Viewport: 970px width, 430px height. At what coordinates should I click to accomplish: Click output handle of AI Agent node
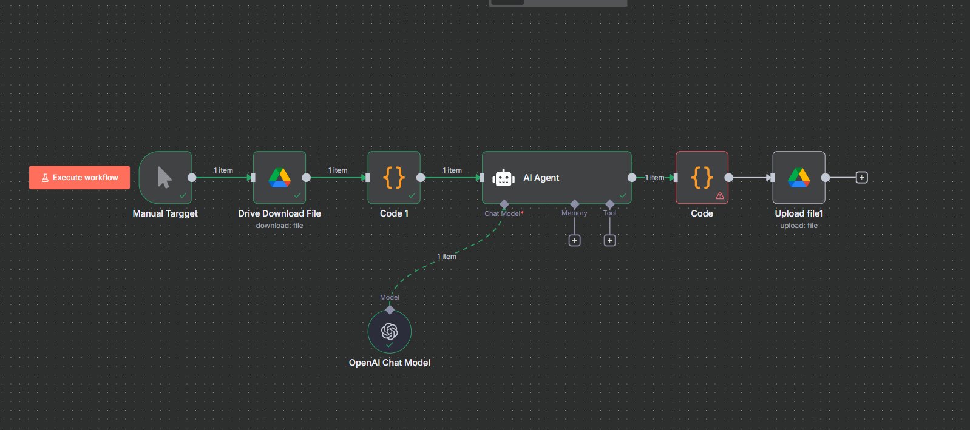pos(632,178)
